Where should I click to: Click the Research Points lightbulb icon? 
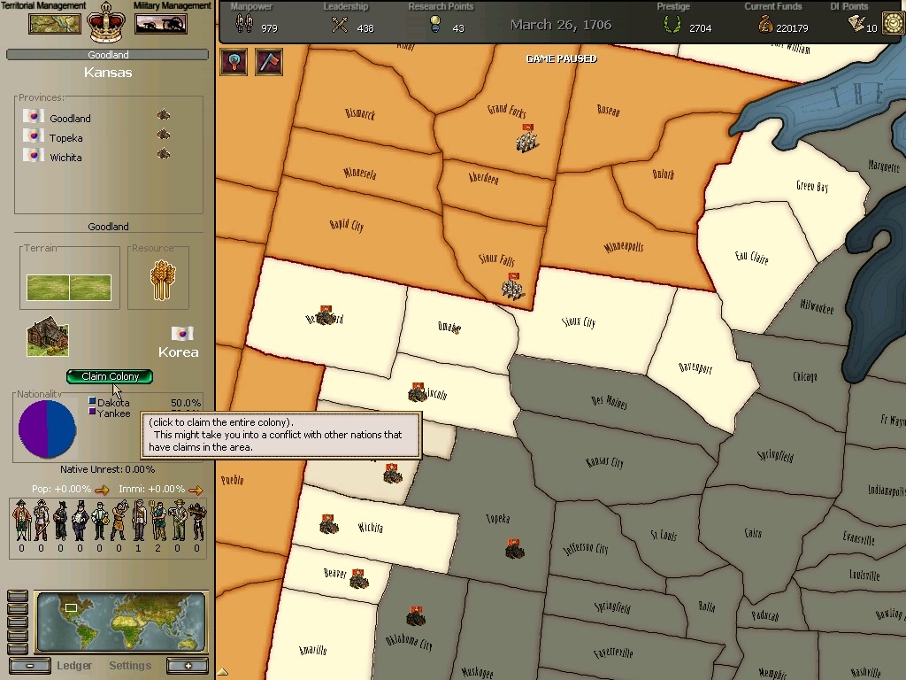pos(435,24)
